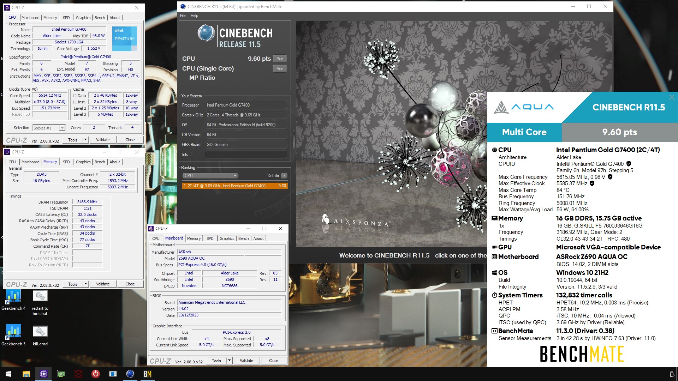Open File Explorer from taskbar
678x381 pixels.
(26, 374)
